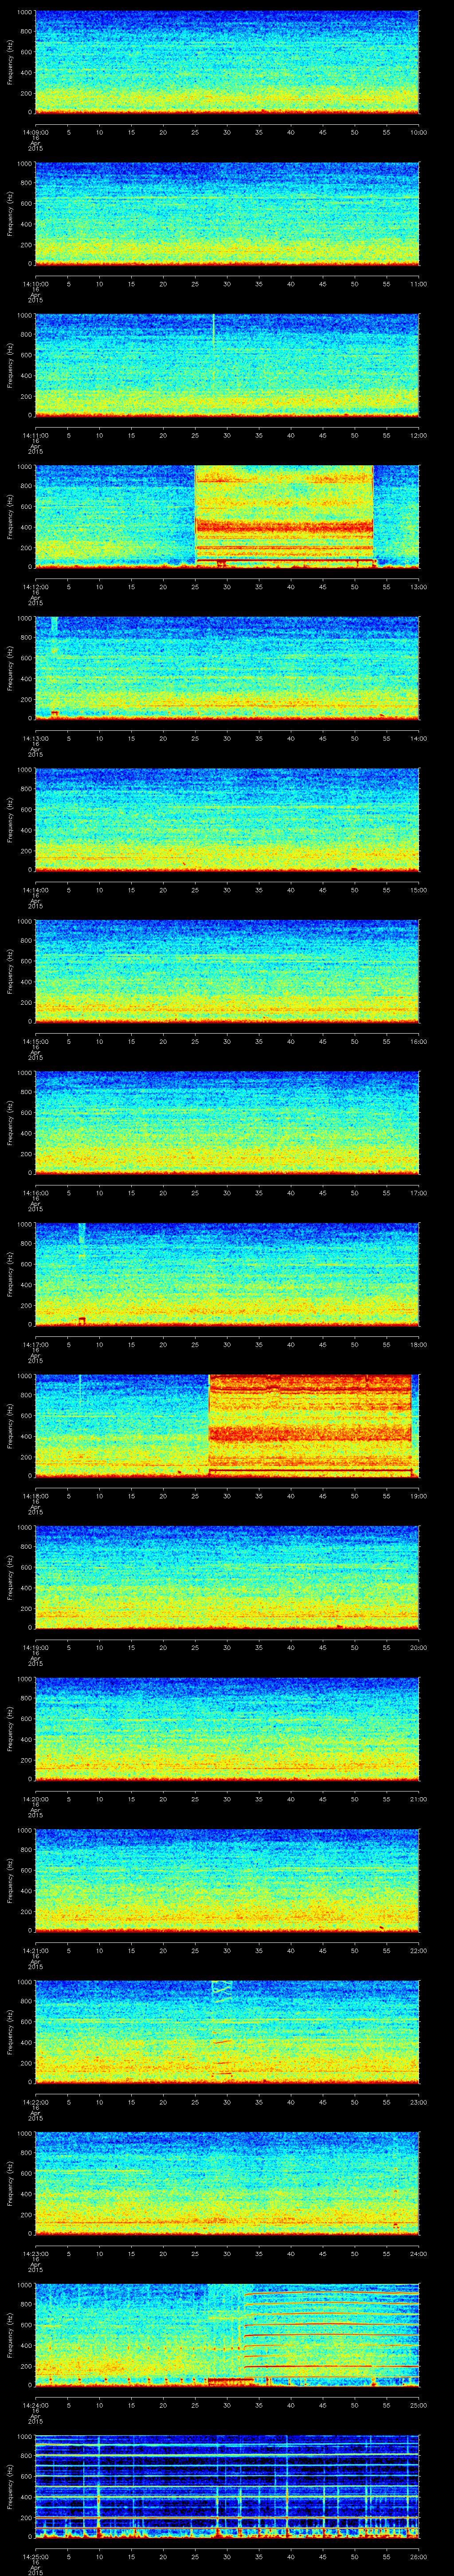The height and width of the screenshot is (2576, 454).
Task: Click the 14:13:00 start time label
Action: point(35,738)
